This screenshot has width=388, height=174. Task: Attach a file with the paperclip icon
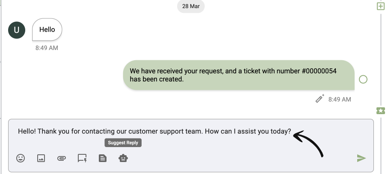tap(61, 158)
